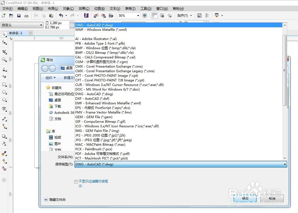Toggle the Show grid icon
Screen dimensions: 298x213
pyautogui.click(x=162, y=16)
